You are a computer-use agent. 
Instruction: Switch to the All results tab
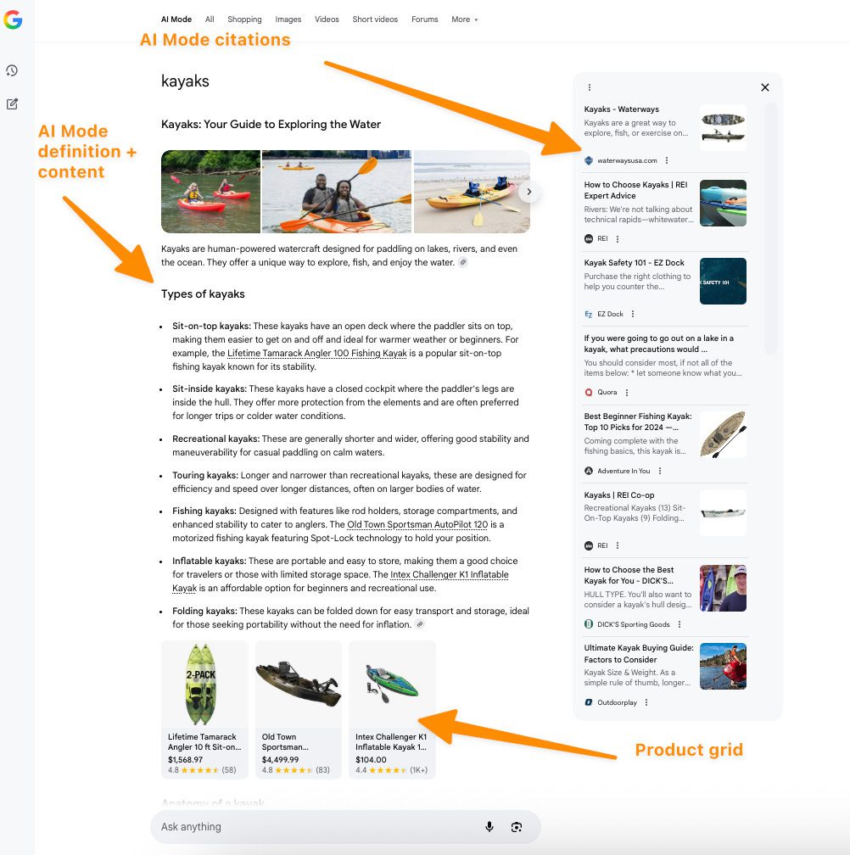click(210, 20)
